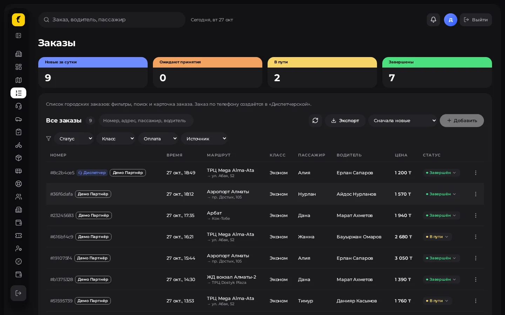Open the blue «Д» profile avatar

pyautogui.click(x=451, y=20)
